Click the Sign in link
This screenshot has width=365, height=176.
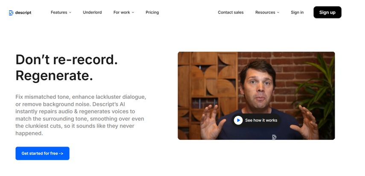(x=297, y=12)
